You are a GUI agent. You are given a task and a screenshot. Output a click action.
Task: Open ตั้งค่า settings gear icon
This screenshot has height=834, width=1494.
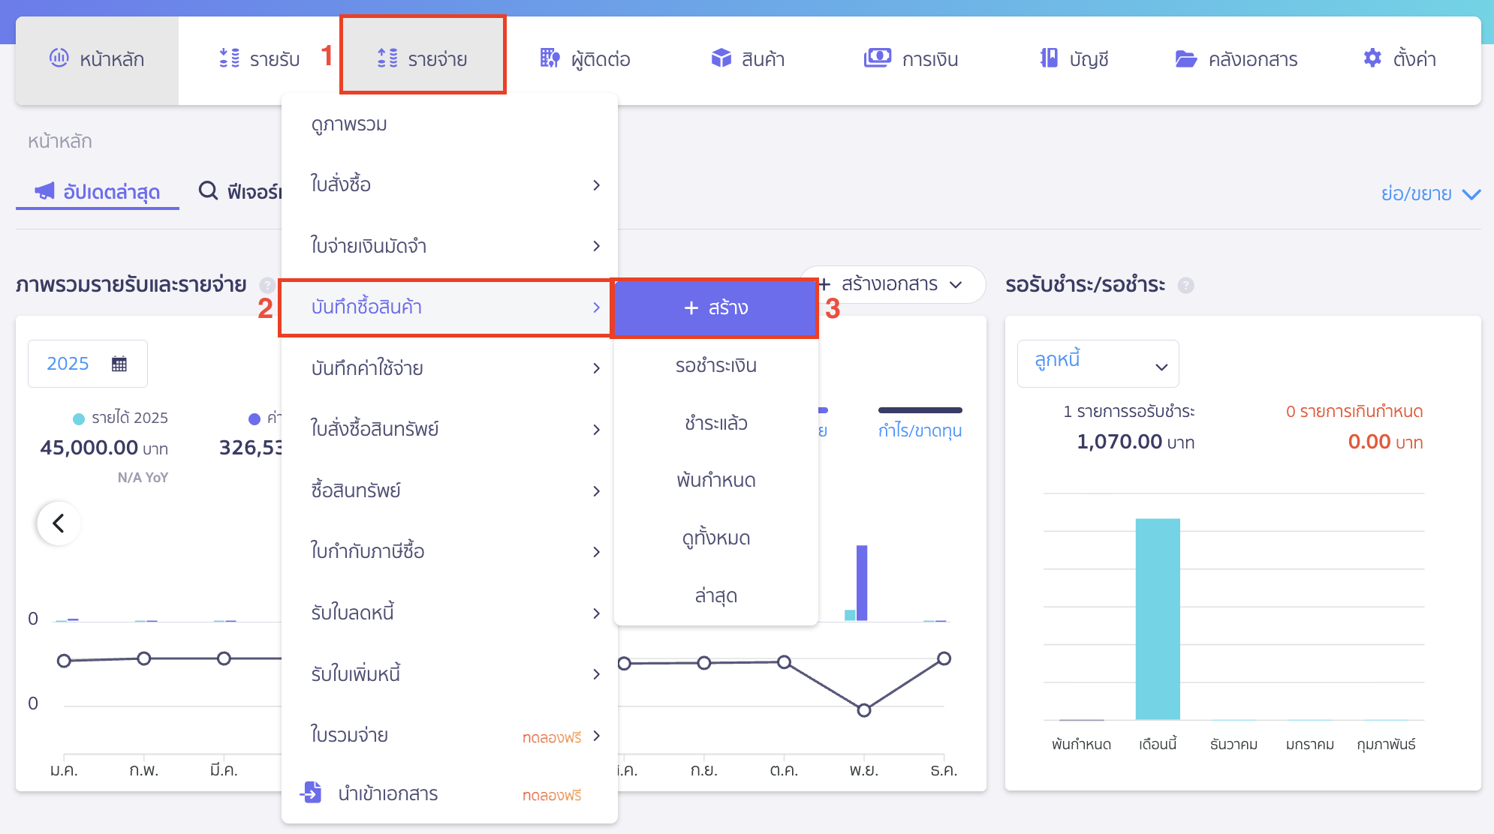click(1372, 58)
